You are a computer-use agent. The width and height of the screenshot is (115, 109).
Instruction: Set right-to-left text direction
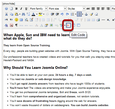tap(11, 20)
